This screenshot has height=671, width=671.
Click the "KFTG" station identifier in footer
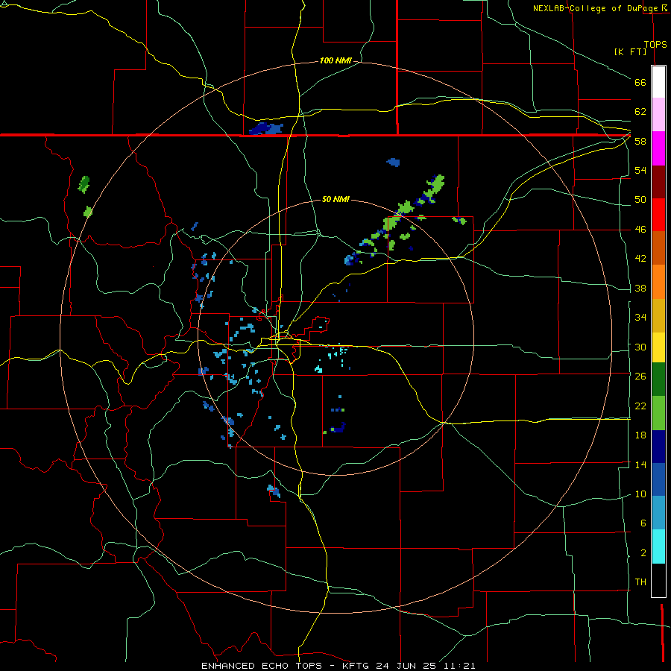(357, 666)
